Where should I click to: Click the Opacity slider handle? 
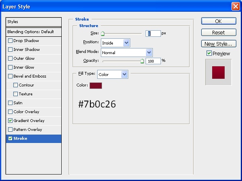(x=142, y=61)
